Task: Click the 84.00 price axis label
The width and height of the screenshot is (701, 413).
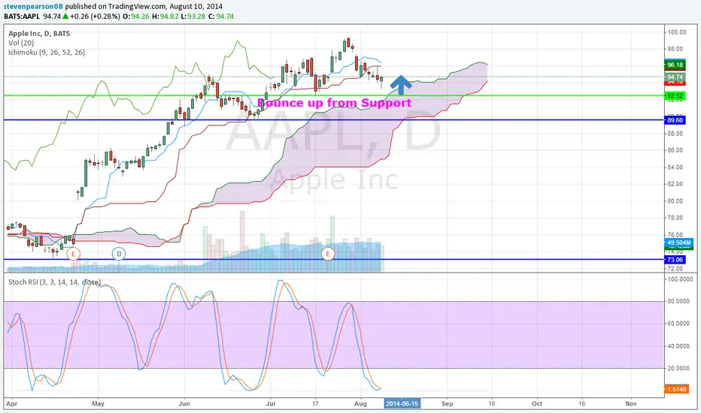Action: click(675, 167)
